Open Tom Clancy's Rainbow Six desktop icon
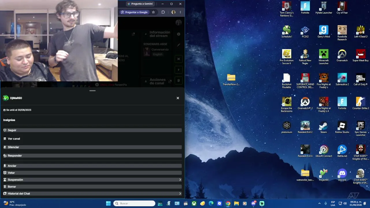 pyautogui.click(x=286, y=9)
